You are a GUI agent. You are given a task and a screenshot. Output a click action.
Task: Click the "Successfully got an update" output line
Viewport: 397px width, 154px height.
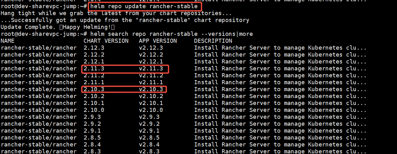125,20
